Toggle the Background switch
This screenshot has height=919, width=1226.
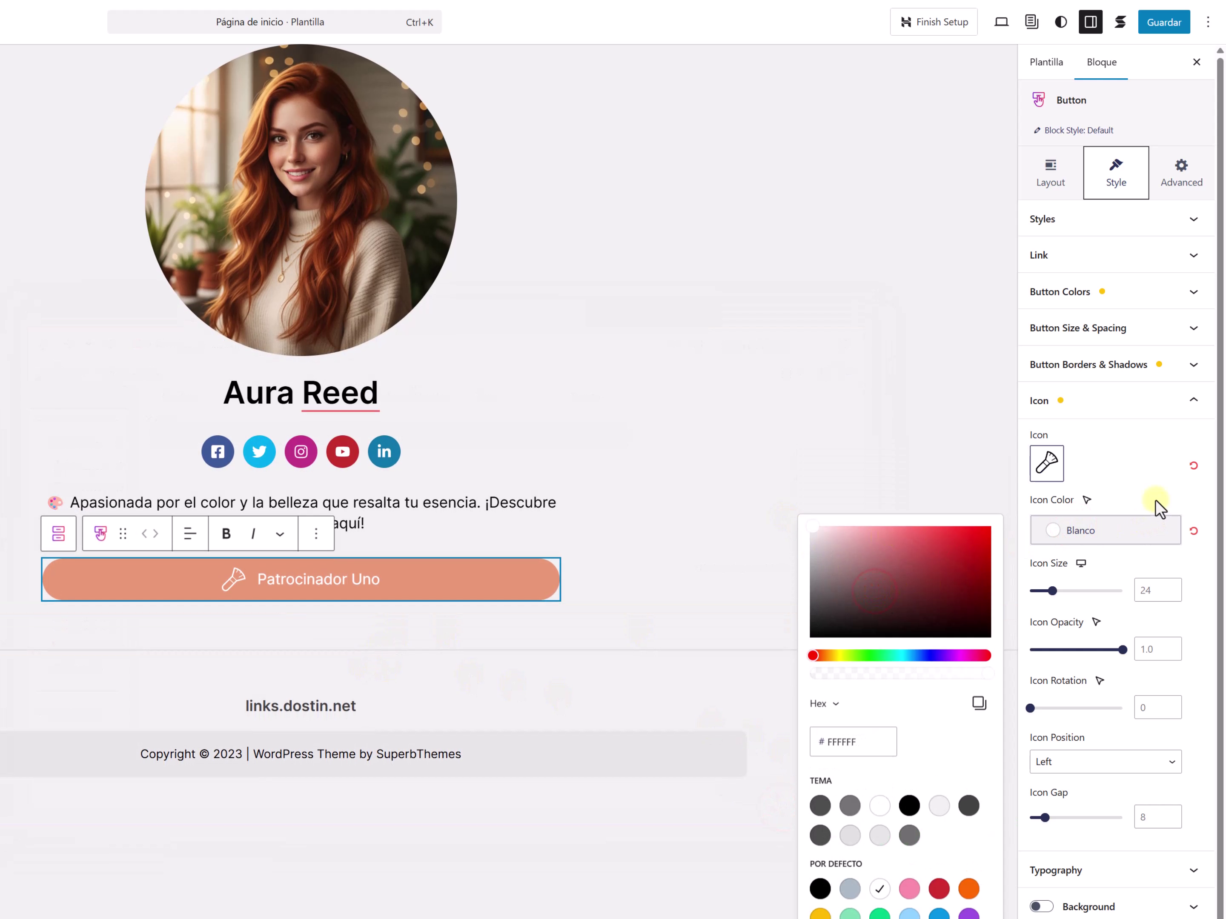click(x=1041, y=906)
